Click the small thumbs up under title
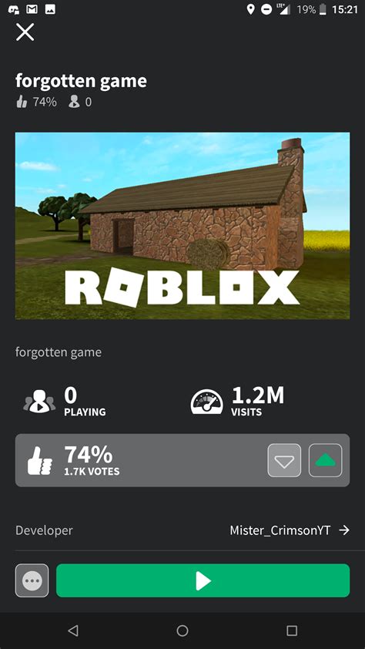The height and width of the screenshot is (649, 365). (22, 102)
